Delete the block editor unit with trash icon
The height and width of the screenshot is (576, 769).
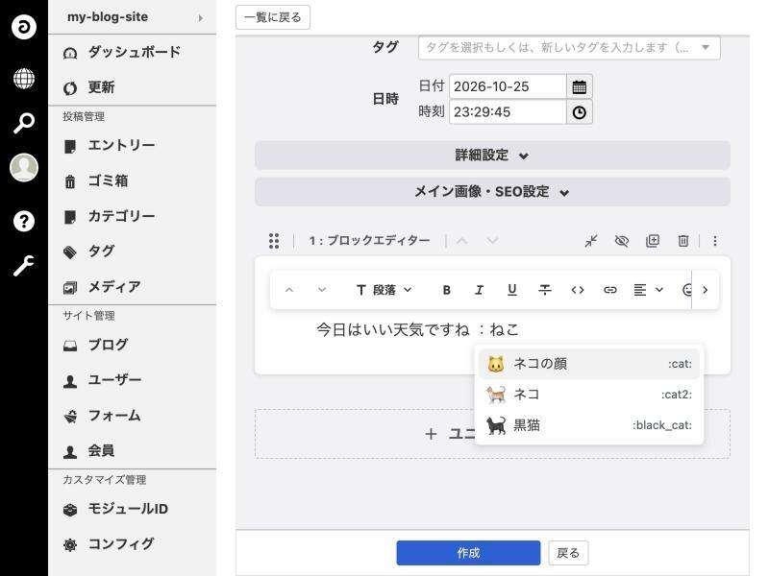pyautogui.click(x=683, y=241)
